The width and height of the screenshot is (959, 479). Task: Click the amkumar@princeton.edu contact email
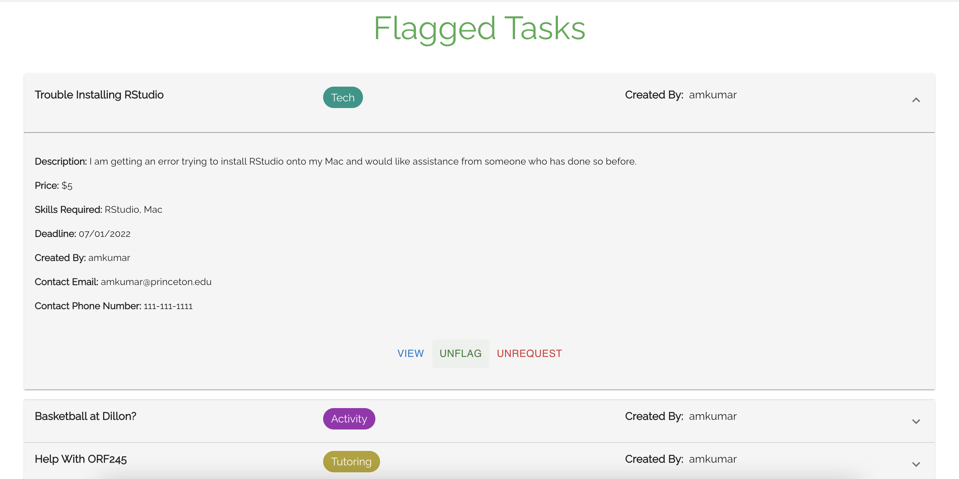[x=156, y=282]
